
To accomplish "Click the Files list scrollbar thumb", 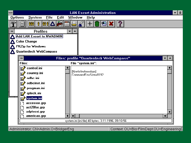I will [x=67, y=72].
